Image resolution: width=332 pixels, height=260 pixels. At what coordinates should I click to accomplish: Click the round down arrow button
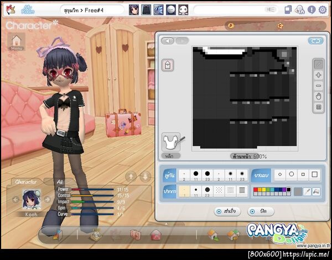click(146, 176)
